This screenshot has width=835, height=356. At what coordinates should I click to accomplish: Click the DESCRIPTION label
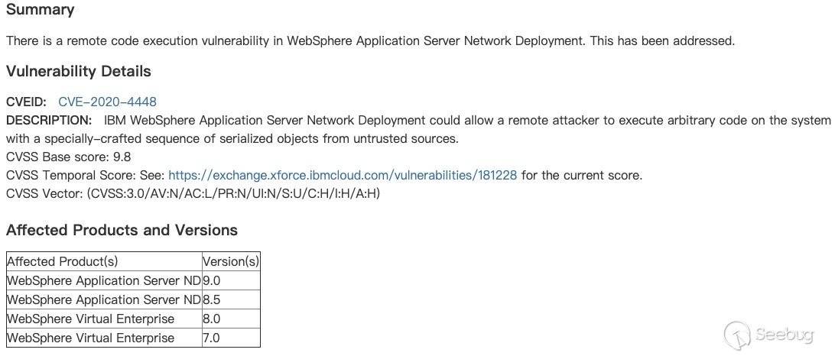tap(49, 120)
